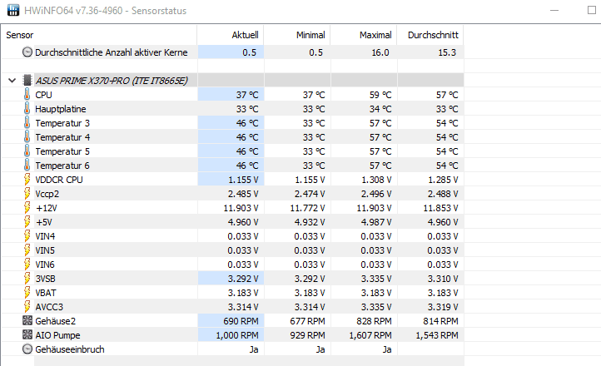Click the voltage bolt icon for VDDCR CPU
The image size is (601, 366).
27,180
